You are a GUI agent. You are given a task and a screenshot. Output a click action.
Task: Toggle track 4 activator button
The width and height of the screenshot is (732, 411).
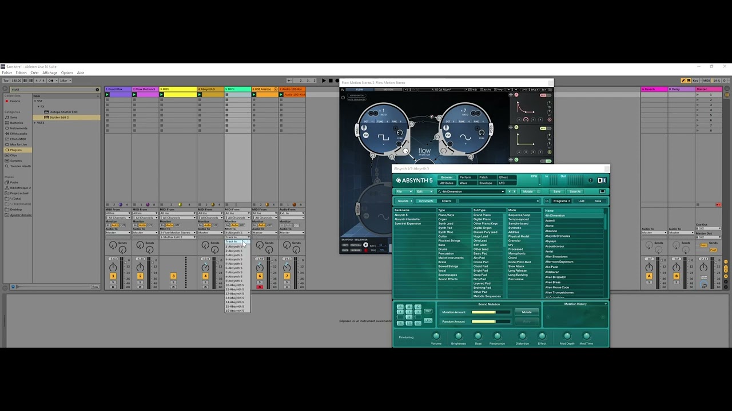(205, 276)
